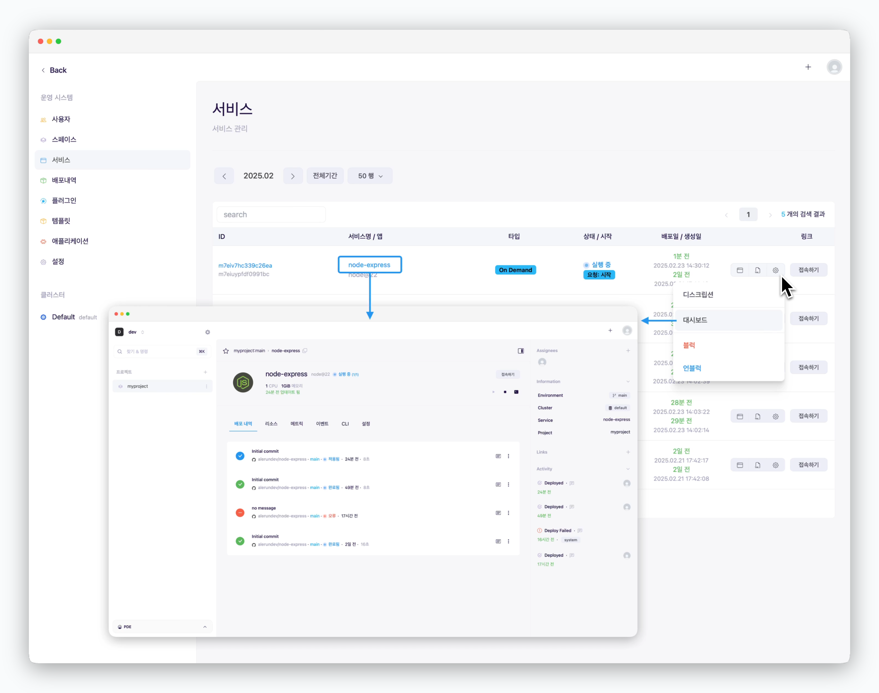Switch to the 리소스 tab

pos(271,424)
